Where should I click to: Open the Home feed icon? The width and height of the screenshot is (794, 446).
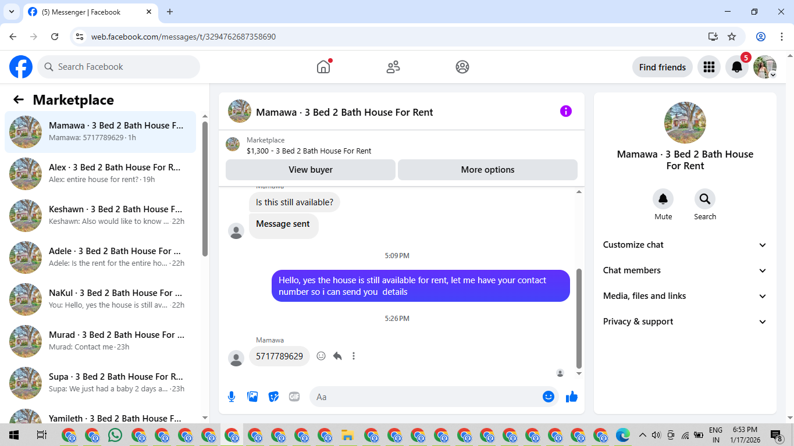coord(323,67)
